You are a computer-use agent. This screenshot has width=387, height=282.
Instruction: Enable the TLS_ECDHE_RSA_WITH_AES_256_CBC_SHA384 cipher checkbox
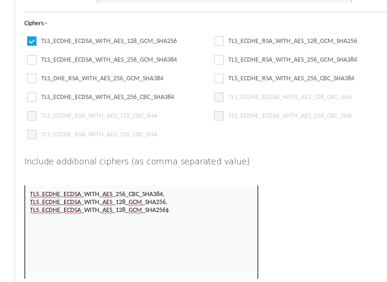tap(219, 78)
